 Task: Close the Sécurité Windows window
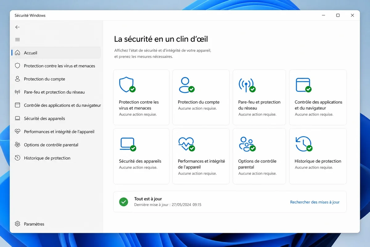352,15
